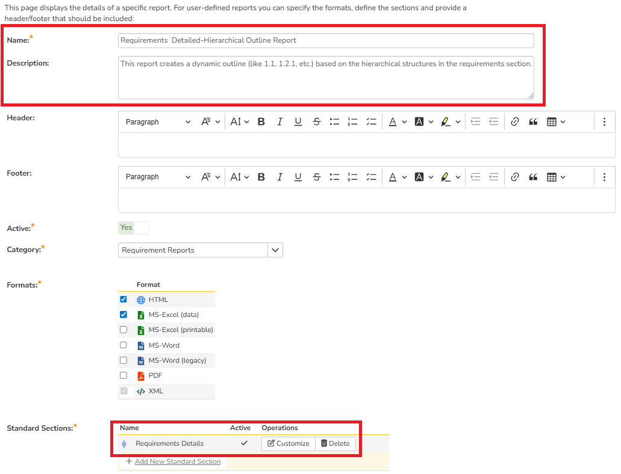Enable the PDF report format
621x474 pixels.
point(123,375)
